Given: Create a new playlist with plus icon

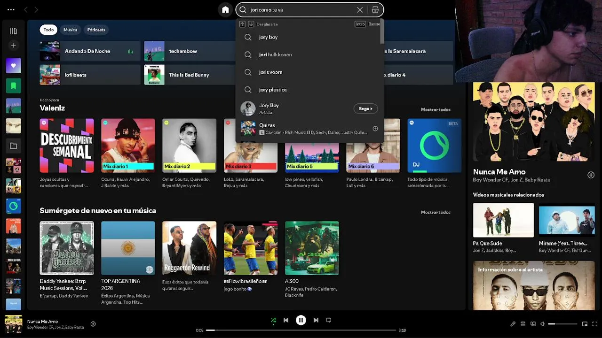Looking at the screenshot, I should click(x=13, y=46).
